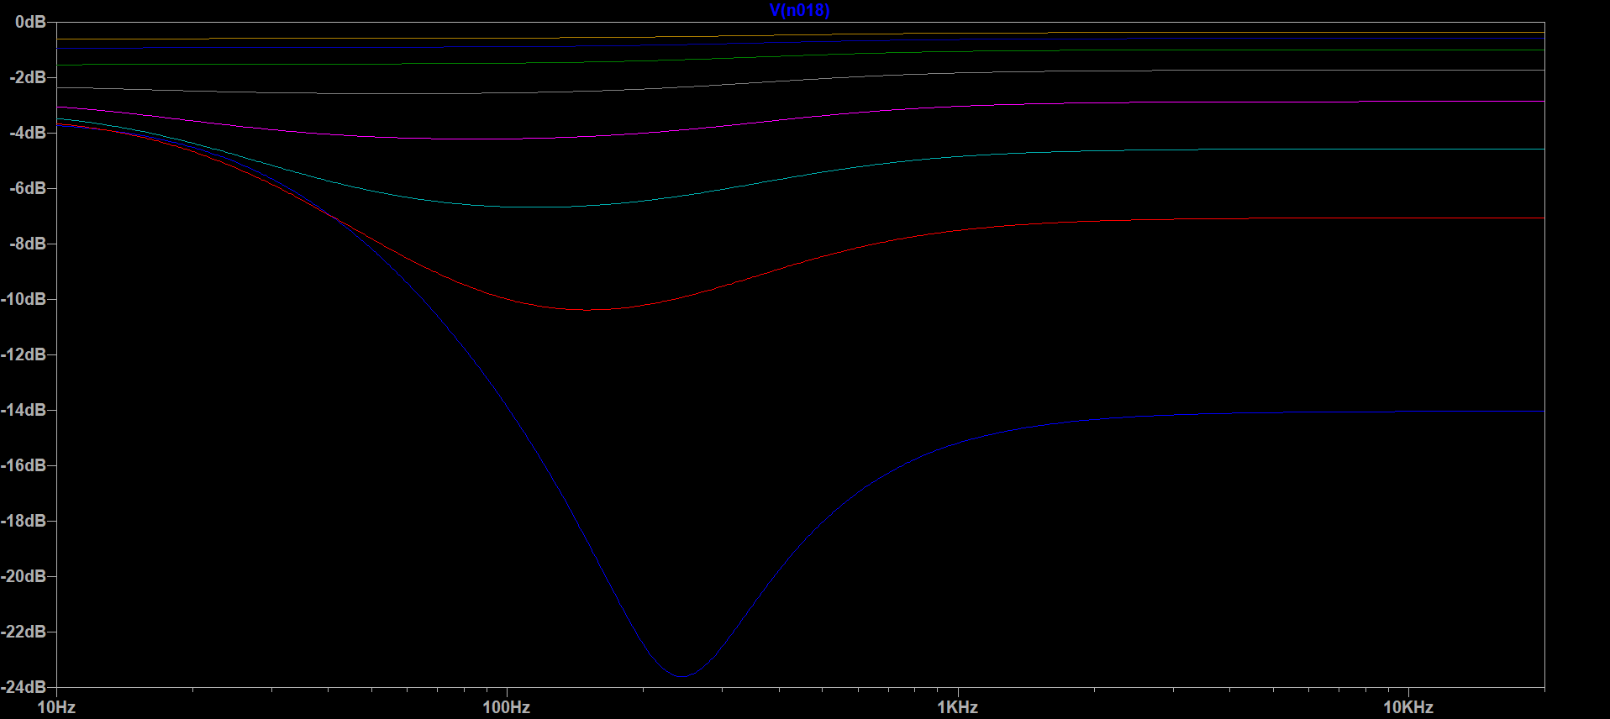Click the cyan curve's dip near -6.6dB

[x=538, y=207]
